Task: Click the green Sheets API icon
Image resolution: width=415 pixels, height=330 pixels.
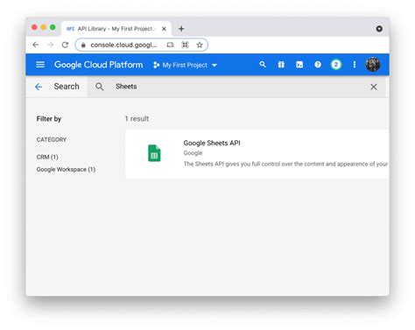Action: [154, 153]
